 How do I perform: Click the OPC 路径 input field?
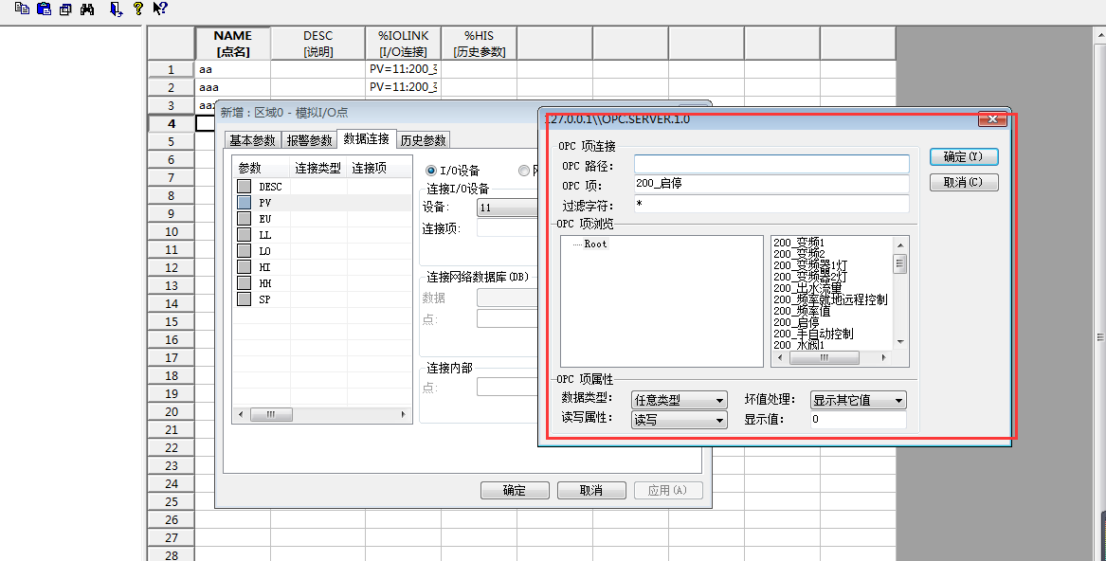[x=771, y=165]
